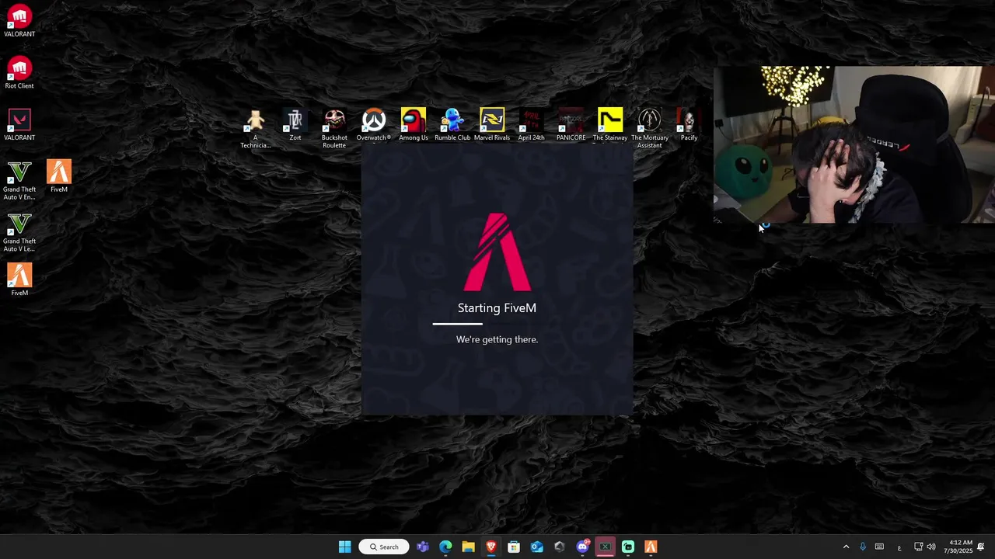This screenshot has height=559, width=995.
Task: Select FiveM icon right of GTA V En...
Action: [59, 176]
